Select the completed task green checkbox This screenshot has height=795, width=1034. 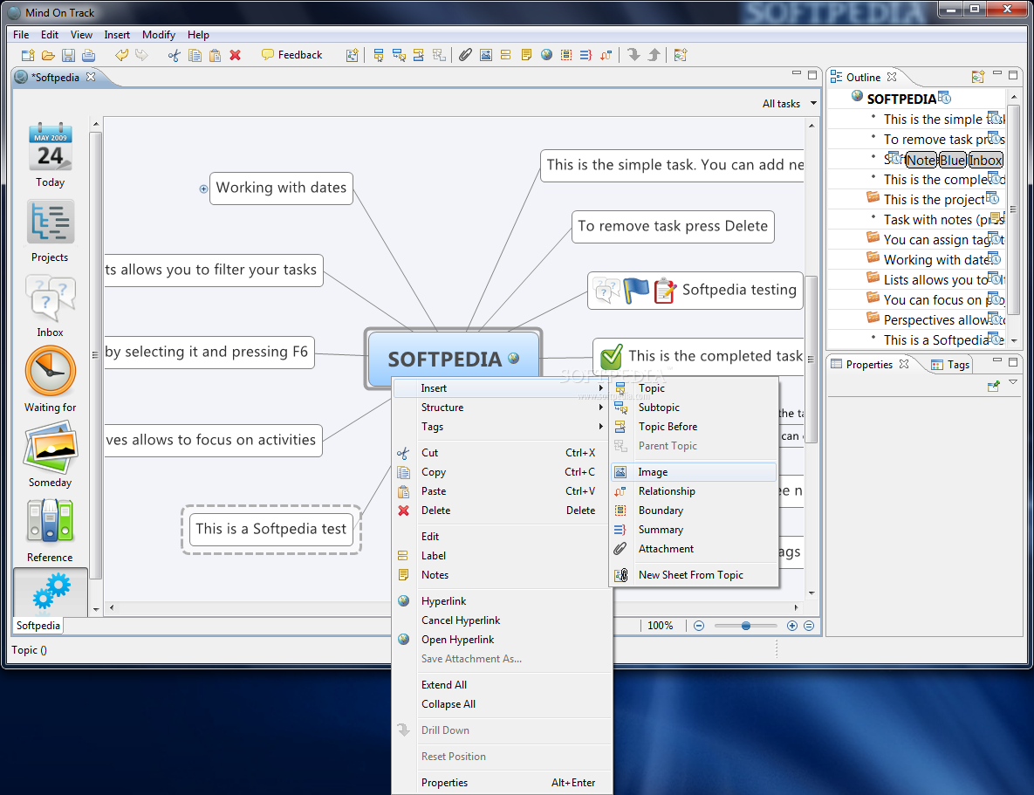click(x=612, y=357)
